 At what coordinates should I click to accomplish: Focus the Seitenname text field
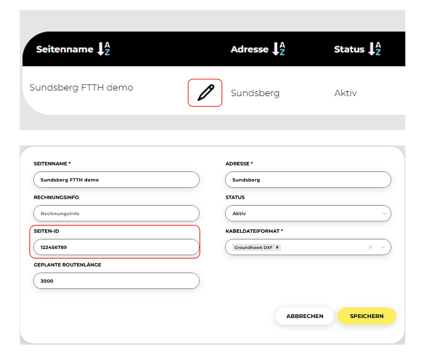tap(116, 180)
